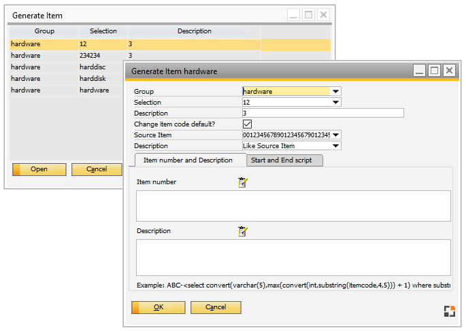Click the Description field containing 3
This screenshot has height=331, width=466.
pos(322,114)
